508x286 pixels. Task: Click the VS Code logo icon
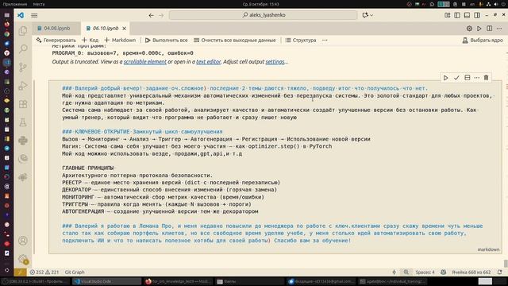click(x=21, y=15)
